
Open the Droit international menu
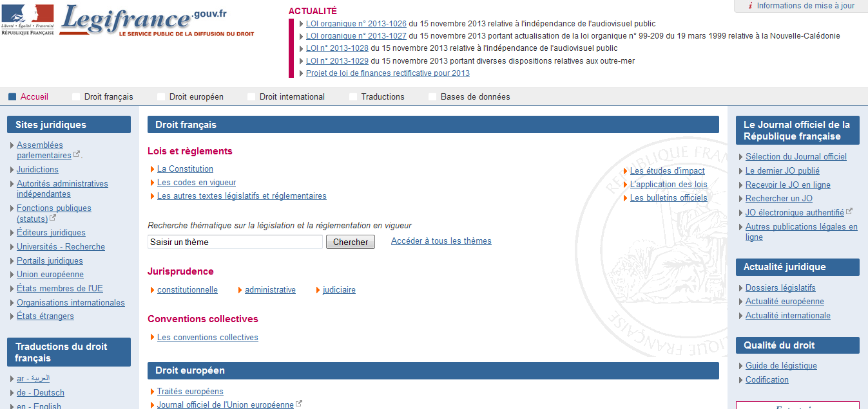pos(292,97)
